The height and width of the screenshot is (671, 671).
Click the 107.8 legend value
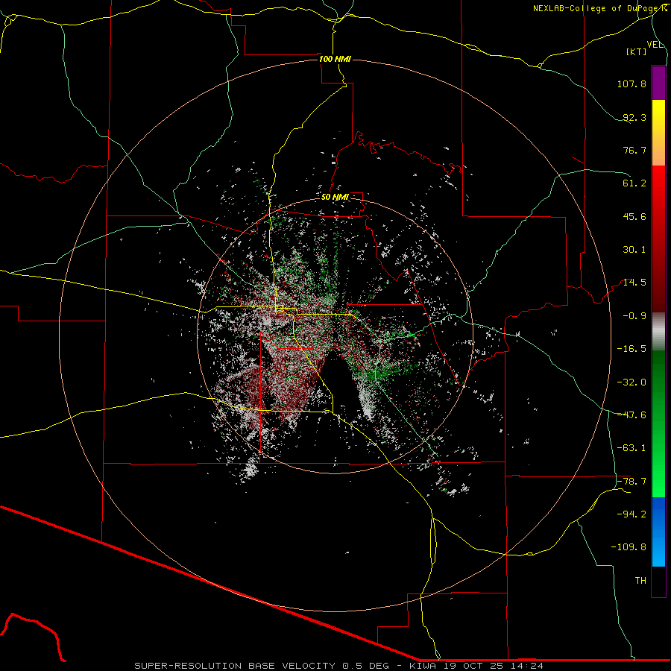[x=631, y=84]
